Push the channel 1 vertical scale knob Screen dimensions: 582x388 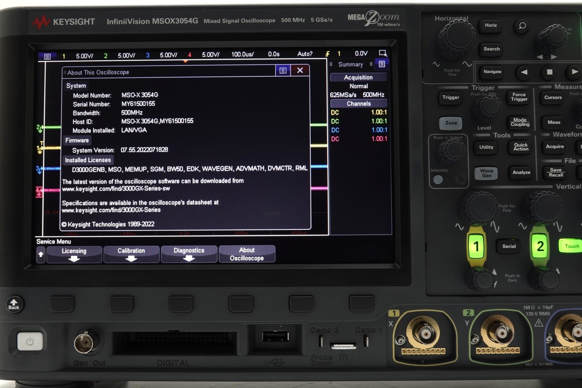478,207
